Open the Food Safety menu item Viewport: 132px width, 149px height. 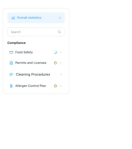(36, 52)
